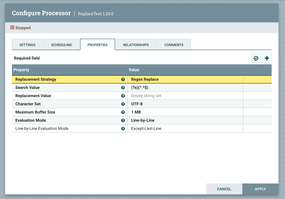Go to the Relationships tab

tap(136, 45)
